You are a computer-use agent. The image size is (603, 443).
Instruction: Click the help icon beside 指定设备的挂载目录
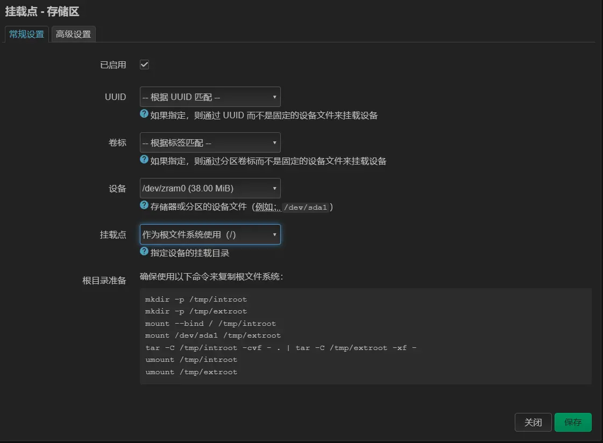[x=144, y=252]
